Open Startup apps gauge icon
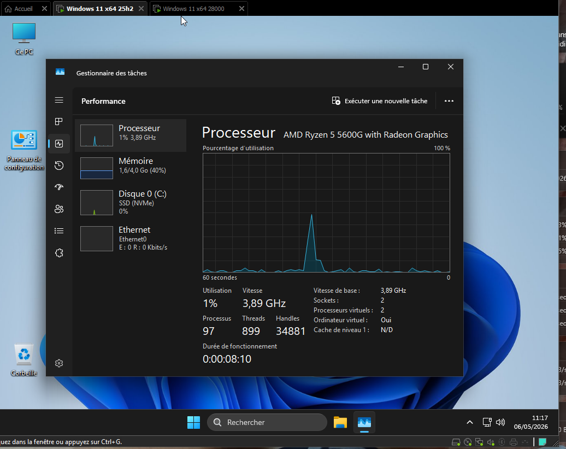This screenshot has width=566, height=449. 59,187
